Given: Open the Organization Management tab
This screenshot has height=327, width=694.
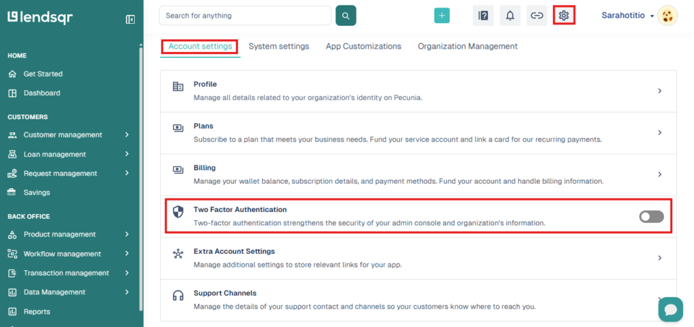Looking at the screenshot, I should click(468, 47).
